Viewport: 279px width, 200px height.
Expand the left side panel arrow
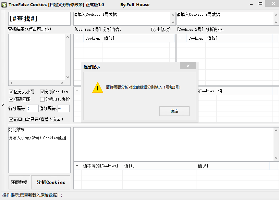point(3,104)
